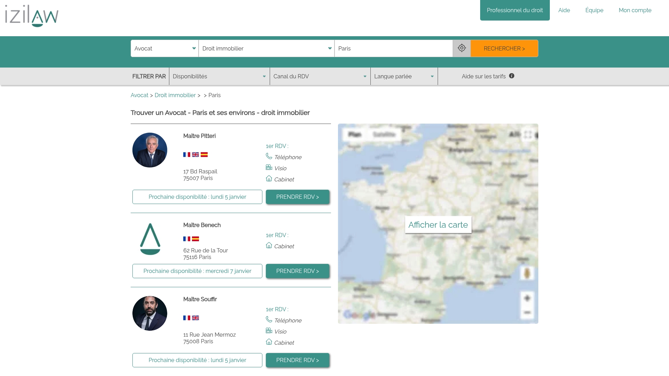The height and width of the screenshot is (376, 669).
Task: Click the Cabinet icon for Maître Benech
Action: (269, 245)
